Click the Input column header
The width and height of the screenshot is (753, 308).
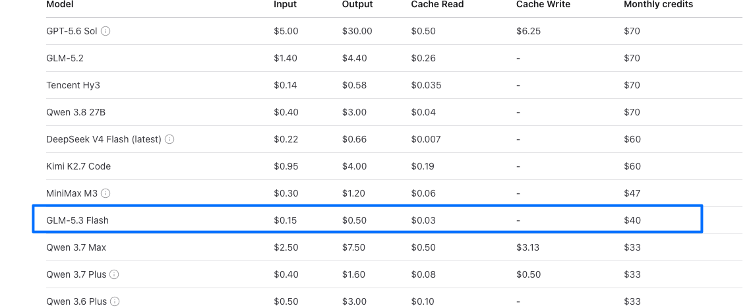pyautogui.click(x=286, y=5)
